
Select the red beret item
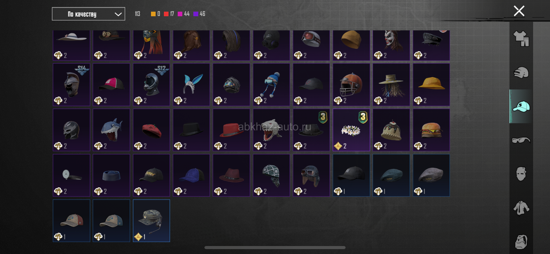pos(151,130)
